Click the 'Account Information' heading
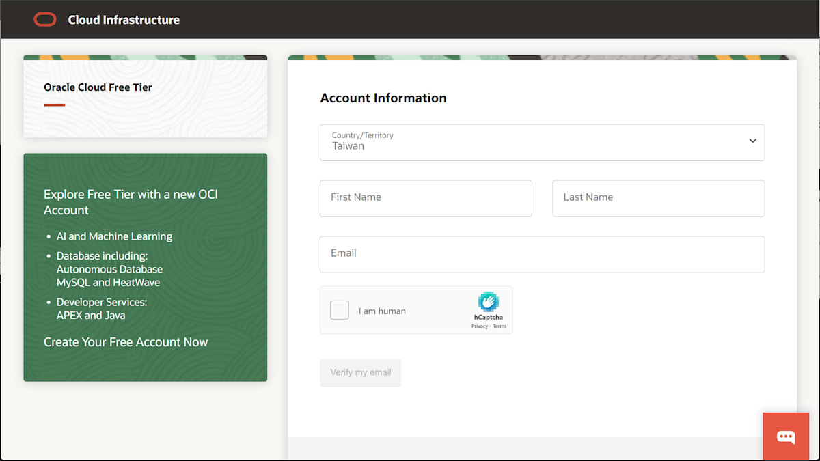Image resolution: width=820 pixels, height=461 pixels. pos(383,98)
